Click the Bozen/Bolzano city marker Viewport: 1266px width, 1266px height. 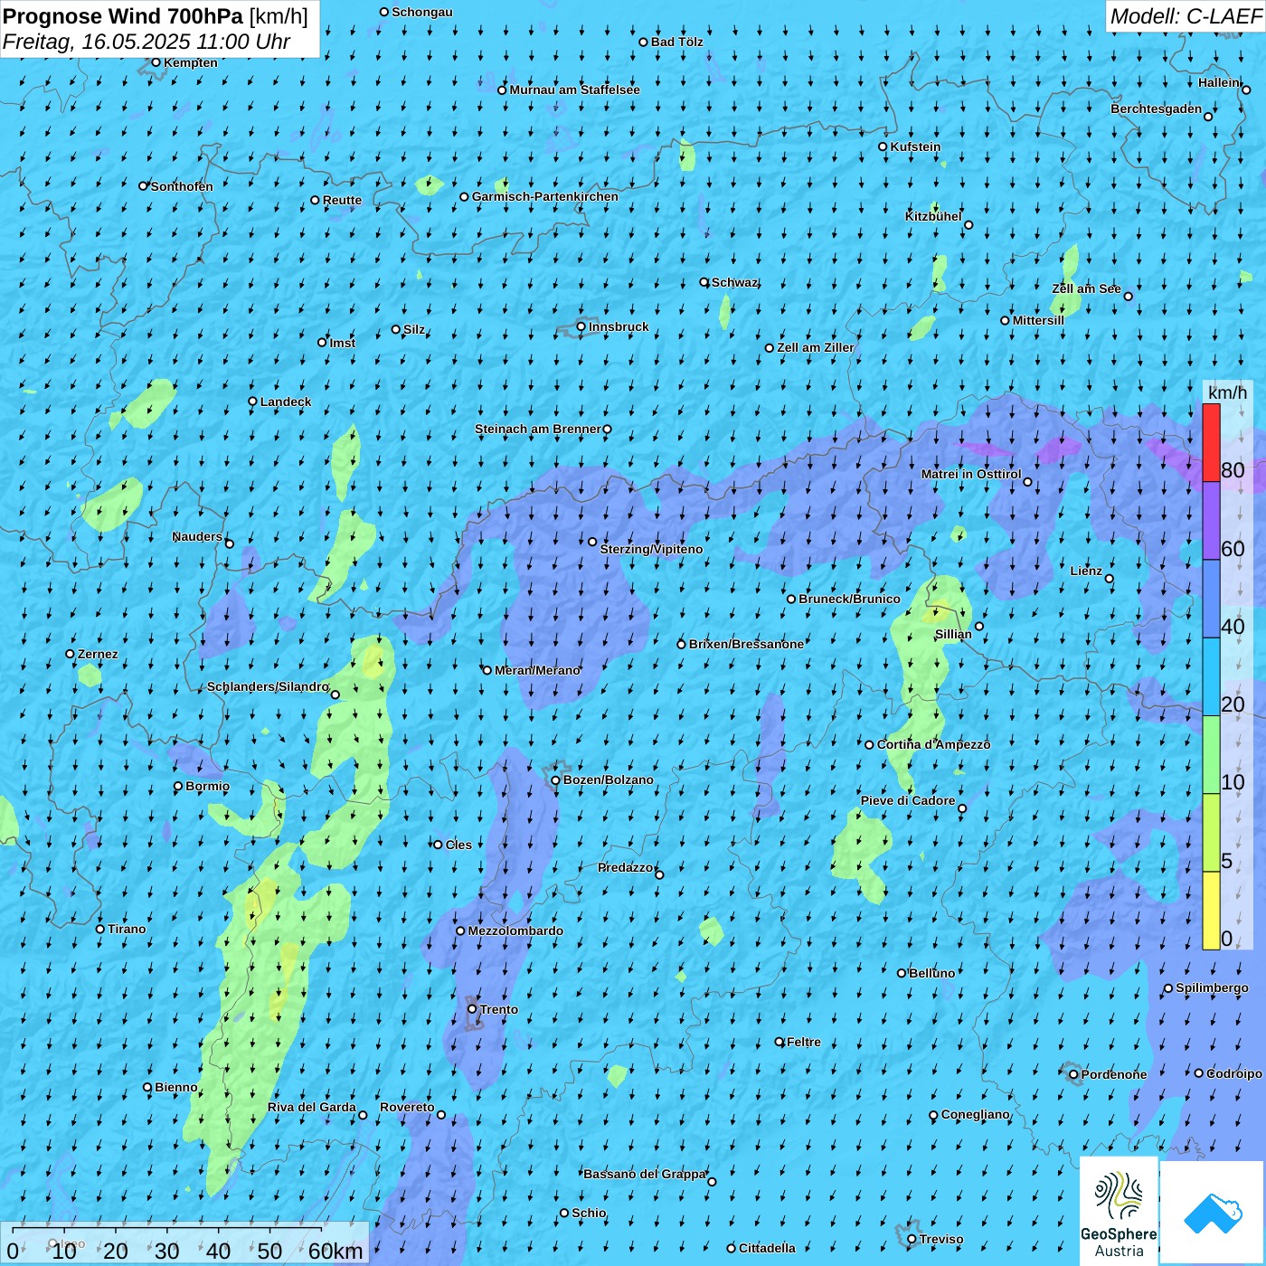pyautogui.click(x=556, y=780)
